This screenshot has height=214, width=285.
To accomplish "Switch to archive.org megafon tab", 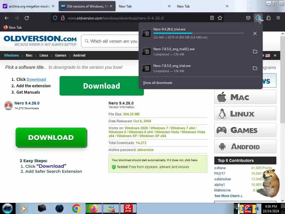I will [29, 6].
